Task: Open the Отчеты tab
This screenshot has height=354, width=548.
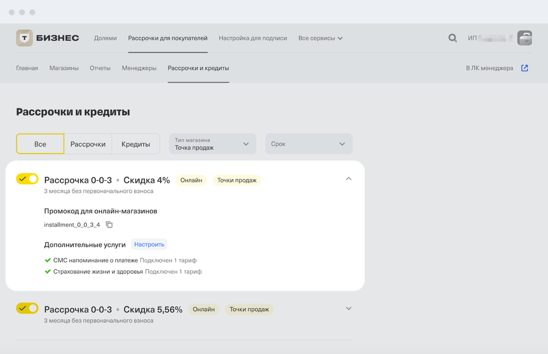Action: click(100, 68)
